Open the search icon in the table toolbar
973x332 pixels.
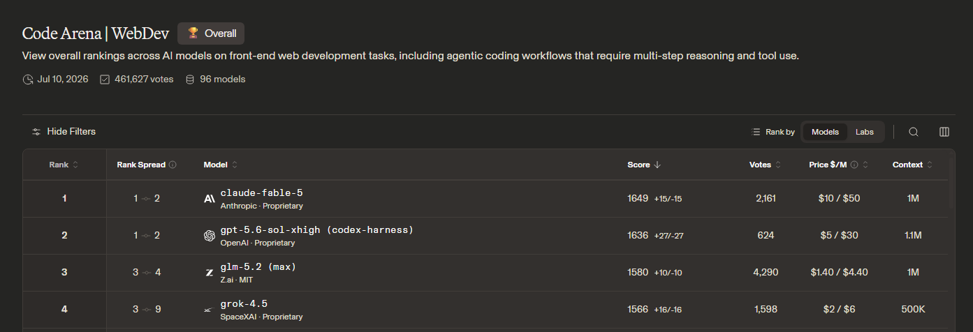(x=914, y=132)
